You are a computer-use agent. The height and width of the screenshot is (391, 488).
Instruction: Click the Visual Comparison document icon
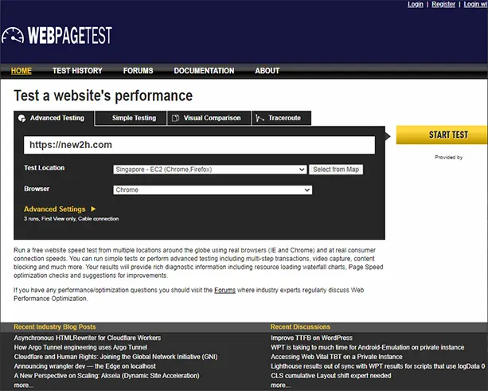(175, 119)
